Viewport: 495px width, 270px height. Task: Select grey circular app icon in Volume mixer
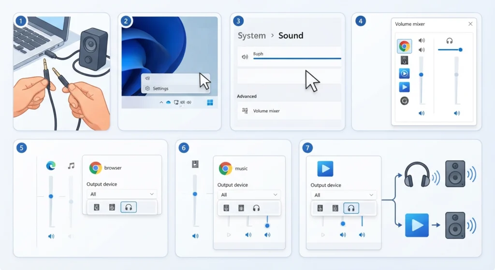click(x=405, y=101)
